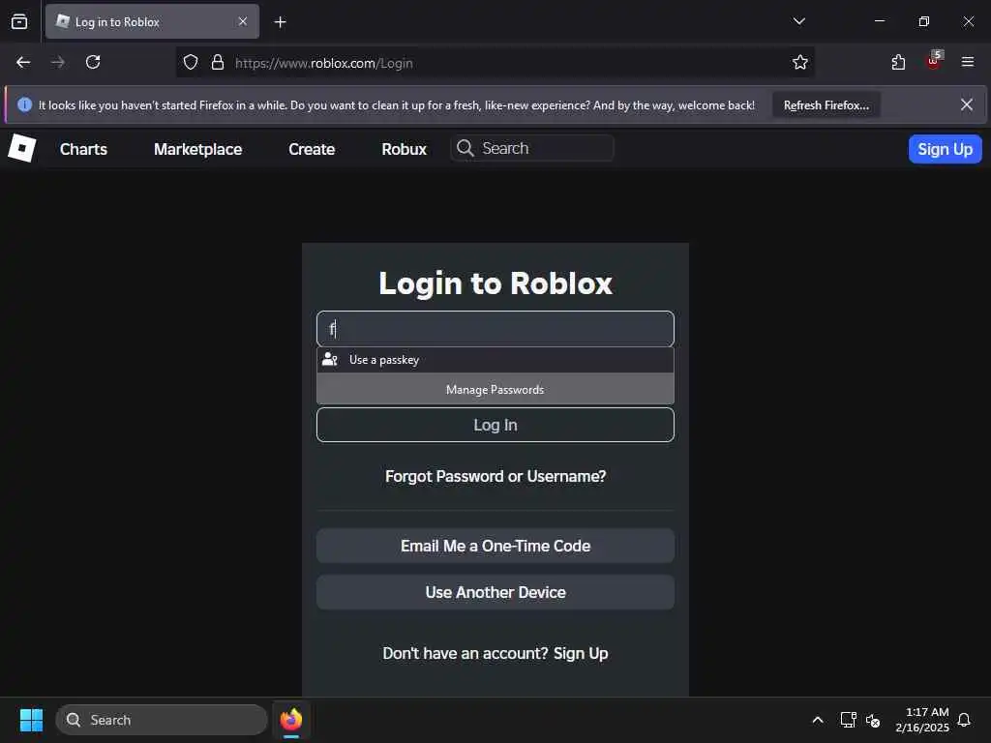Open the Firefox hamburger application menu
Image resolution: width=991 pixels, height=743 pixels.
click(968, 62)
